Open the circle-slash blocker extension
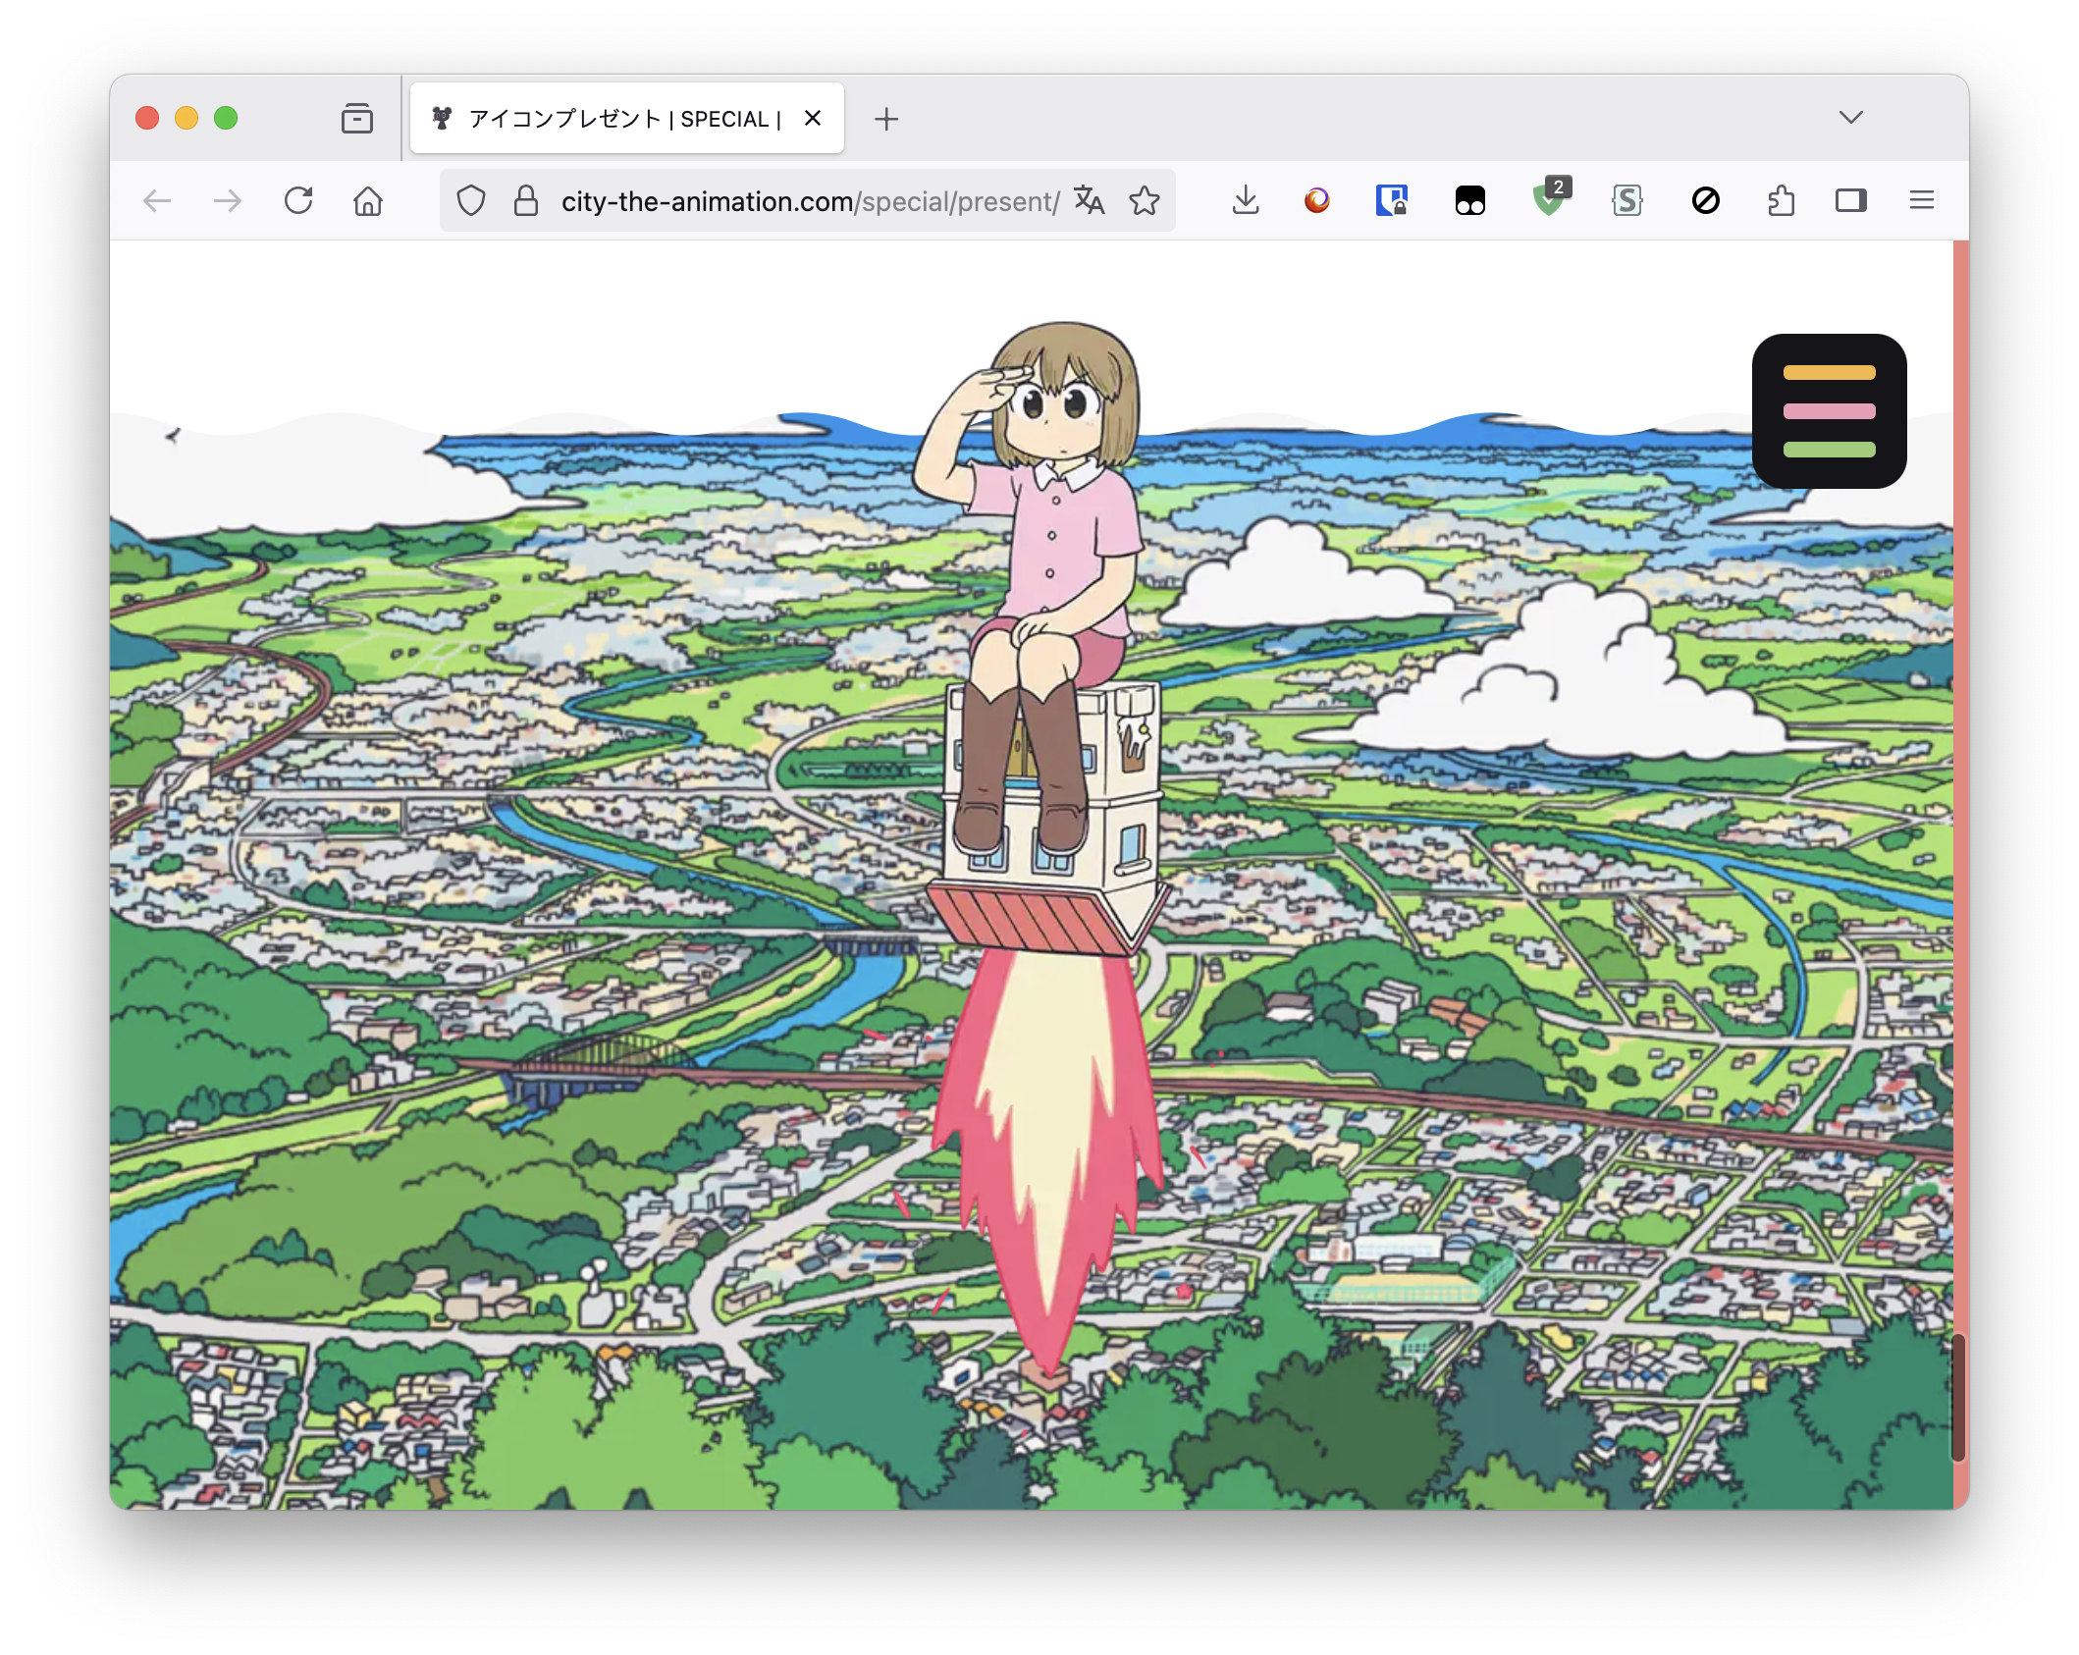Viewport: 2079px width, 1655px height. [1706, 201]
